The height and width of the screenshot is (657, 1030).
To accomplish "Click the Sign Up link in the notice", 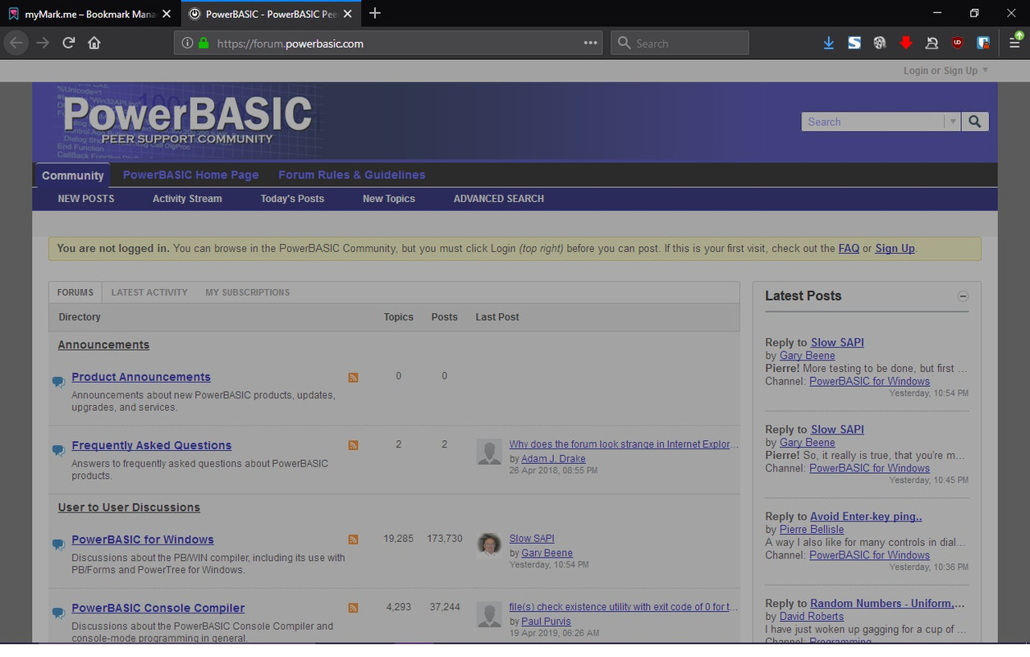I will click(x=895, y=248).
